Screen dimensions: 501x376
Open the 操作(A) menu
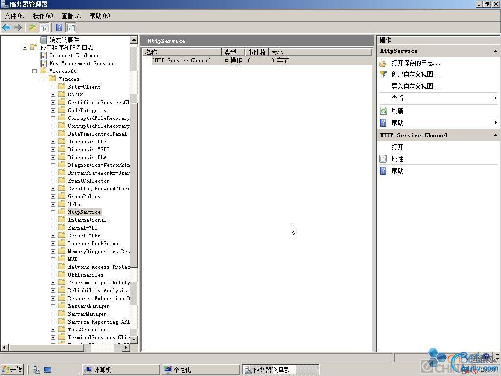click(x=43, y=16)
